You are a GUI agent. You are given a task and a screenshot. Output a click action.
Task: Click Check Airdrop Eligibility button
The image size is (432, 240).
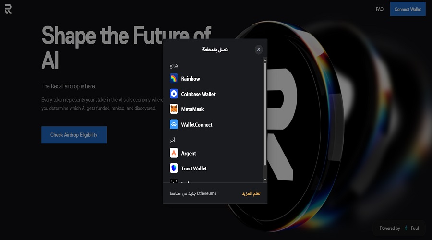(74, 135)
